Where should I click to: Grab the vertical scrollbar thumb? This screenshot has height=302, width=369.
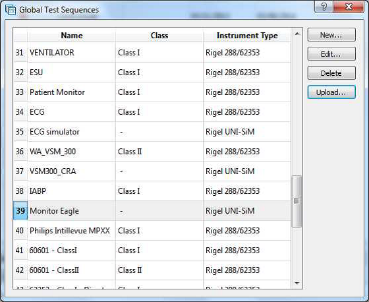[x=297, y=201]
